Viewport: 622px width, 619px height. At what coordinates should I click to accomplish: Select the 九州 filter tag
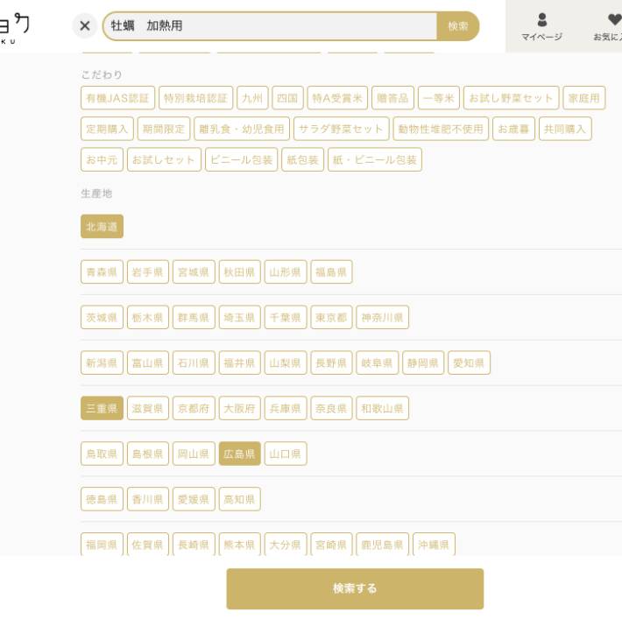tap(252, 98)
